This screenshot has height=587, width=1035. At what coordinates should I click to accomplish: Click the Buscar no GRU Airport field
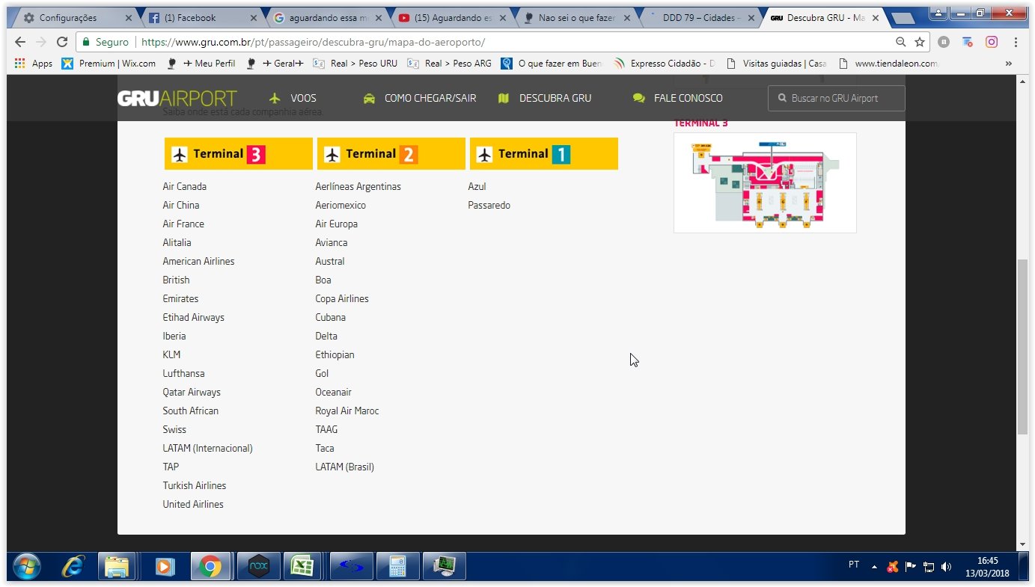[x=836, y=98]
